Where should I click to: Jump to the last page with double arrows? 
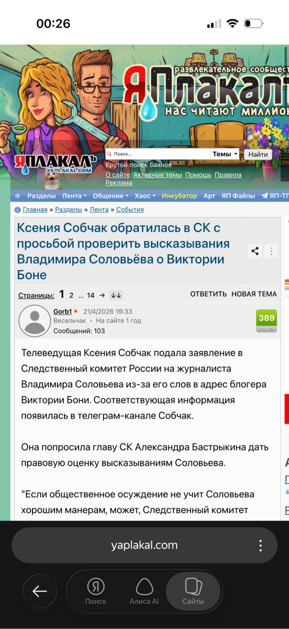116,295
